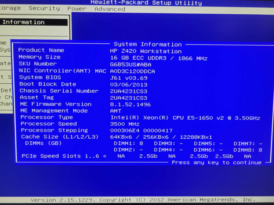The image size is (274, 205).
Task: Select the highlighted Information menu entry
Action: tap(34, 22)
